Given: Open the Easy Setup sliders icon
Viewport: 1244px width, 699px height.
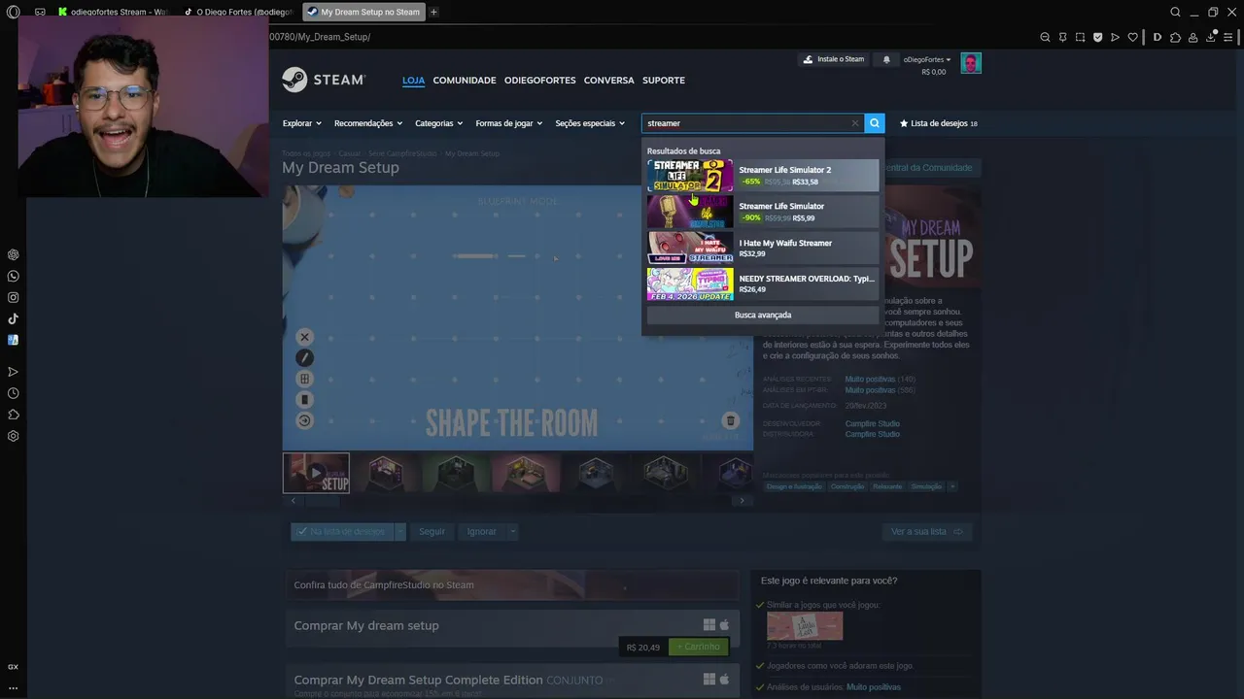Looking at the screenshot, I should [1229, 37].
